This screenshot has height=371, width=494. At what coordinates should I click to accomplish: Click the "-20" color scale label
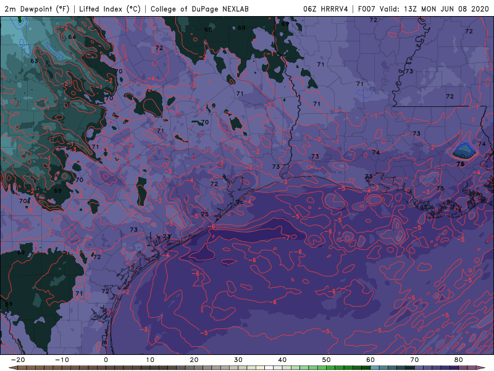17,360
